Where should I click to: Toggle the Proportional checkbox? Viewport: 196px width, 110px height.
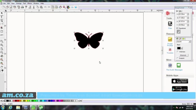[177, 28]
